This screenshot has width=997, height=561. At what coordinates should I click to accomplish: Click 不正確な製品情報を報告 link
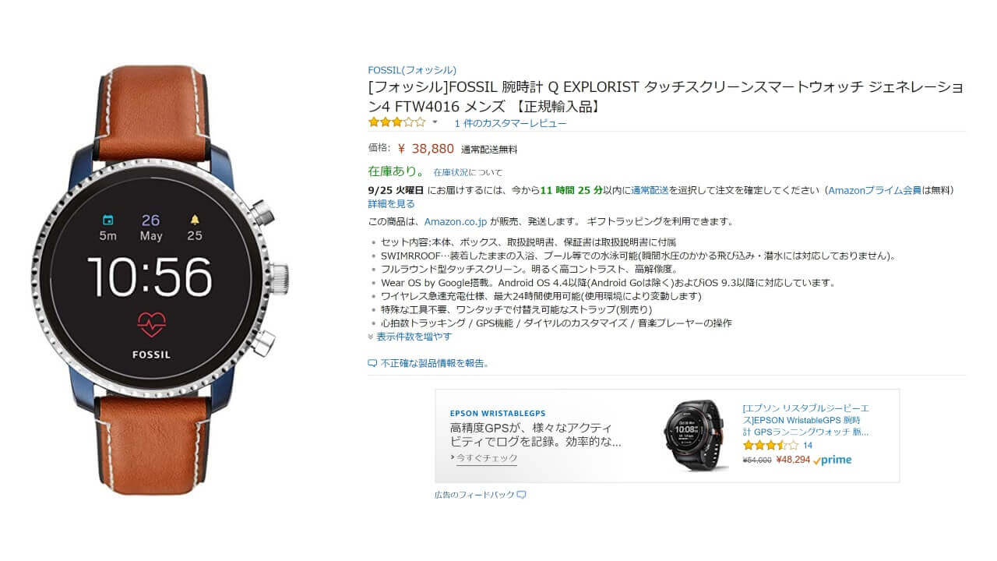(x=434, y=363)
